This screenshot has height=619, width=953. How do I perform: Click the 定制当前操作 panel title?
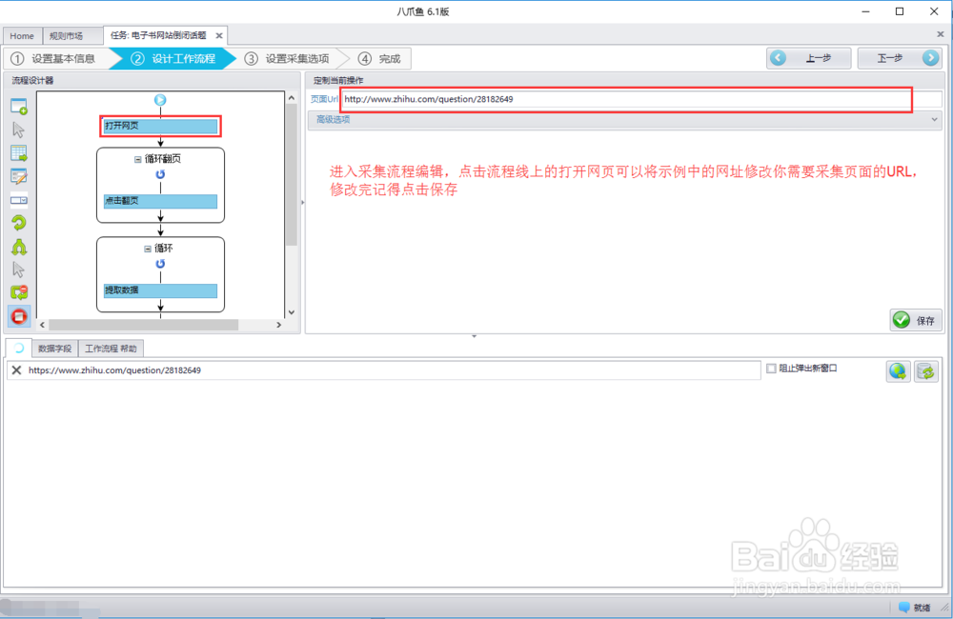[x=338, y=80]
